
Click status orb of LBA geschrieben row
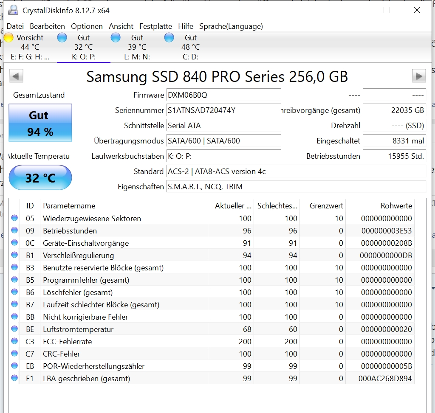tap(14, 378)
